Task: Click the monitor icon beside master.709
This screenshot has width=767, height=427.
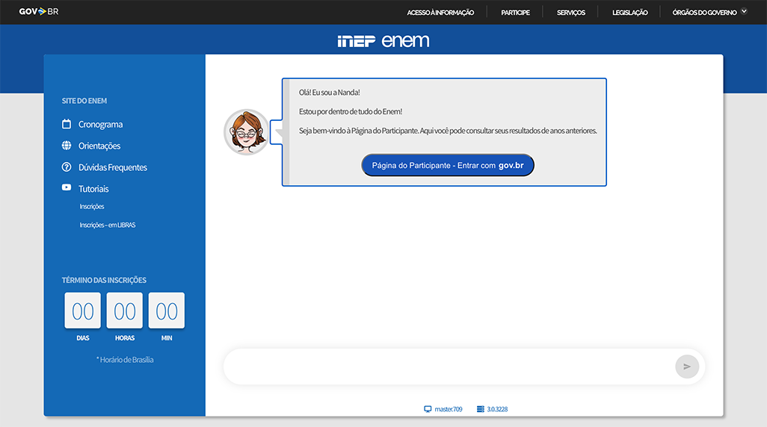Action: click(x=428, y=409)
